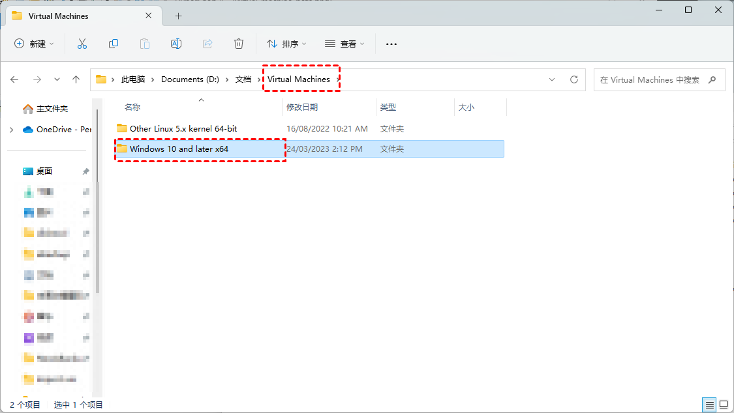This screenshot has height=413, width=734.
Task: Show address bar history dropdown
Action: coord(552,79)
